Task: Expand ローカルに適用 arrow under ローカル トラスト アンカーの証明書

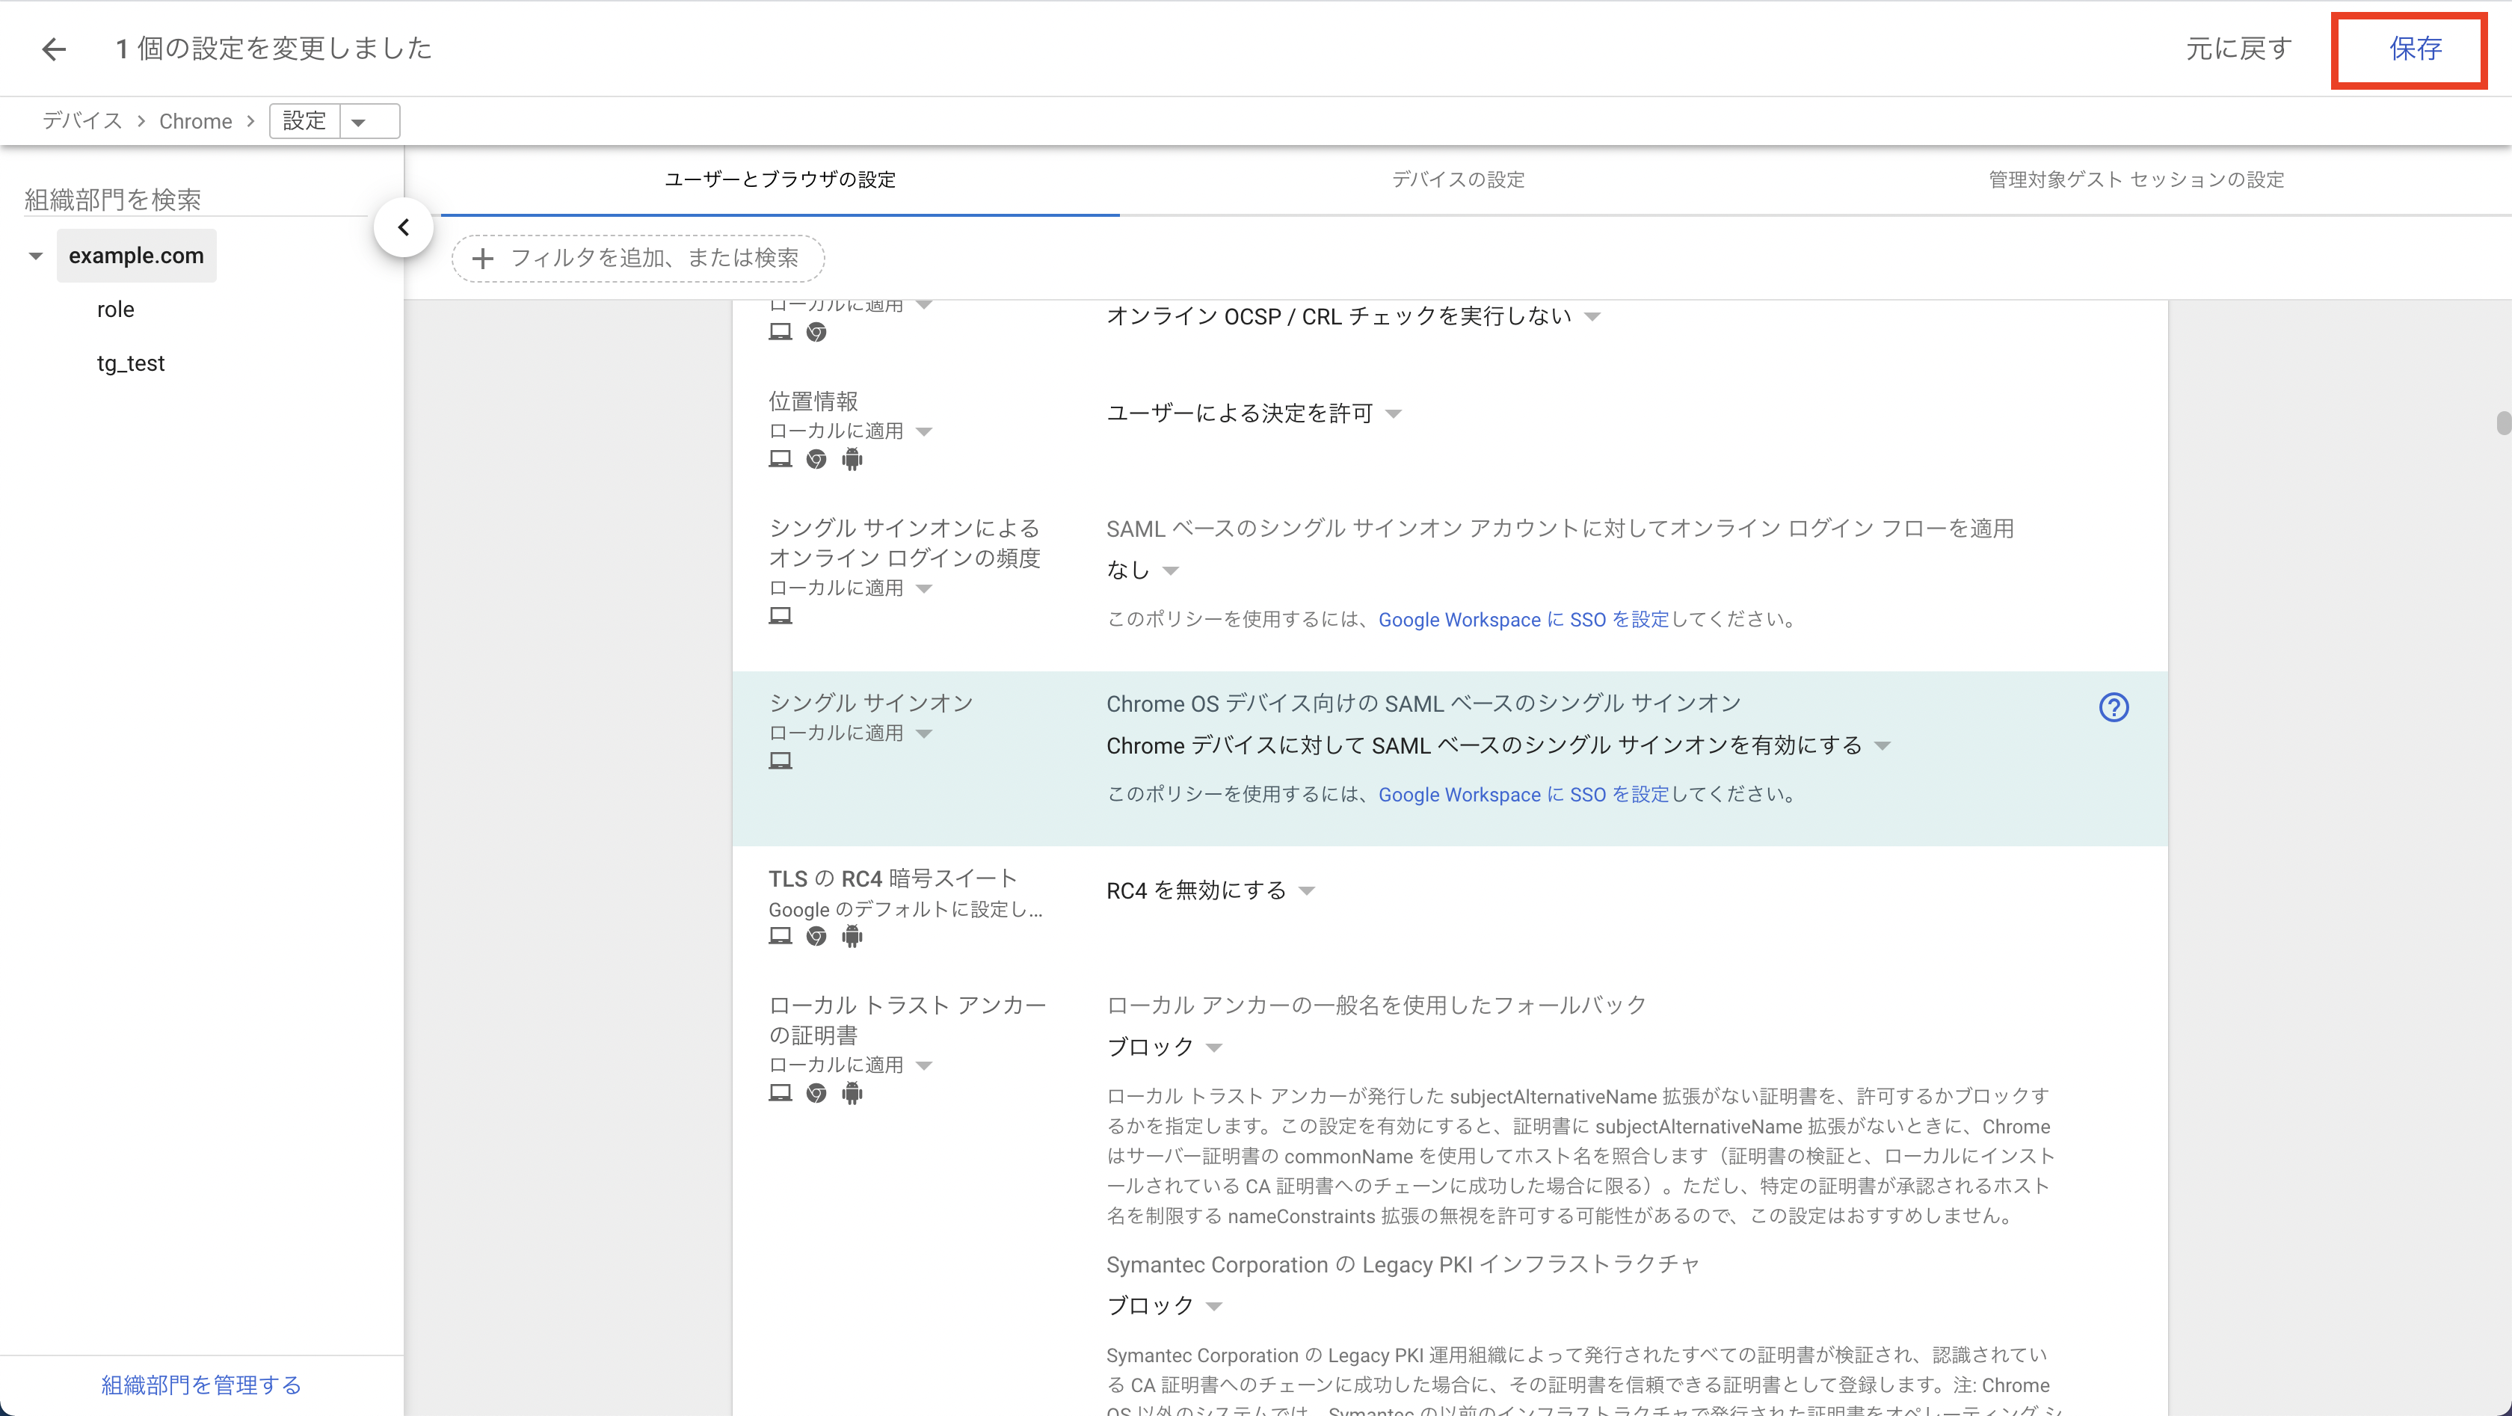Action: tap(923, 1065)
